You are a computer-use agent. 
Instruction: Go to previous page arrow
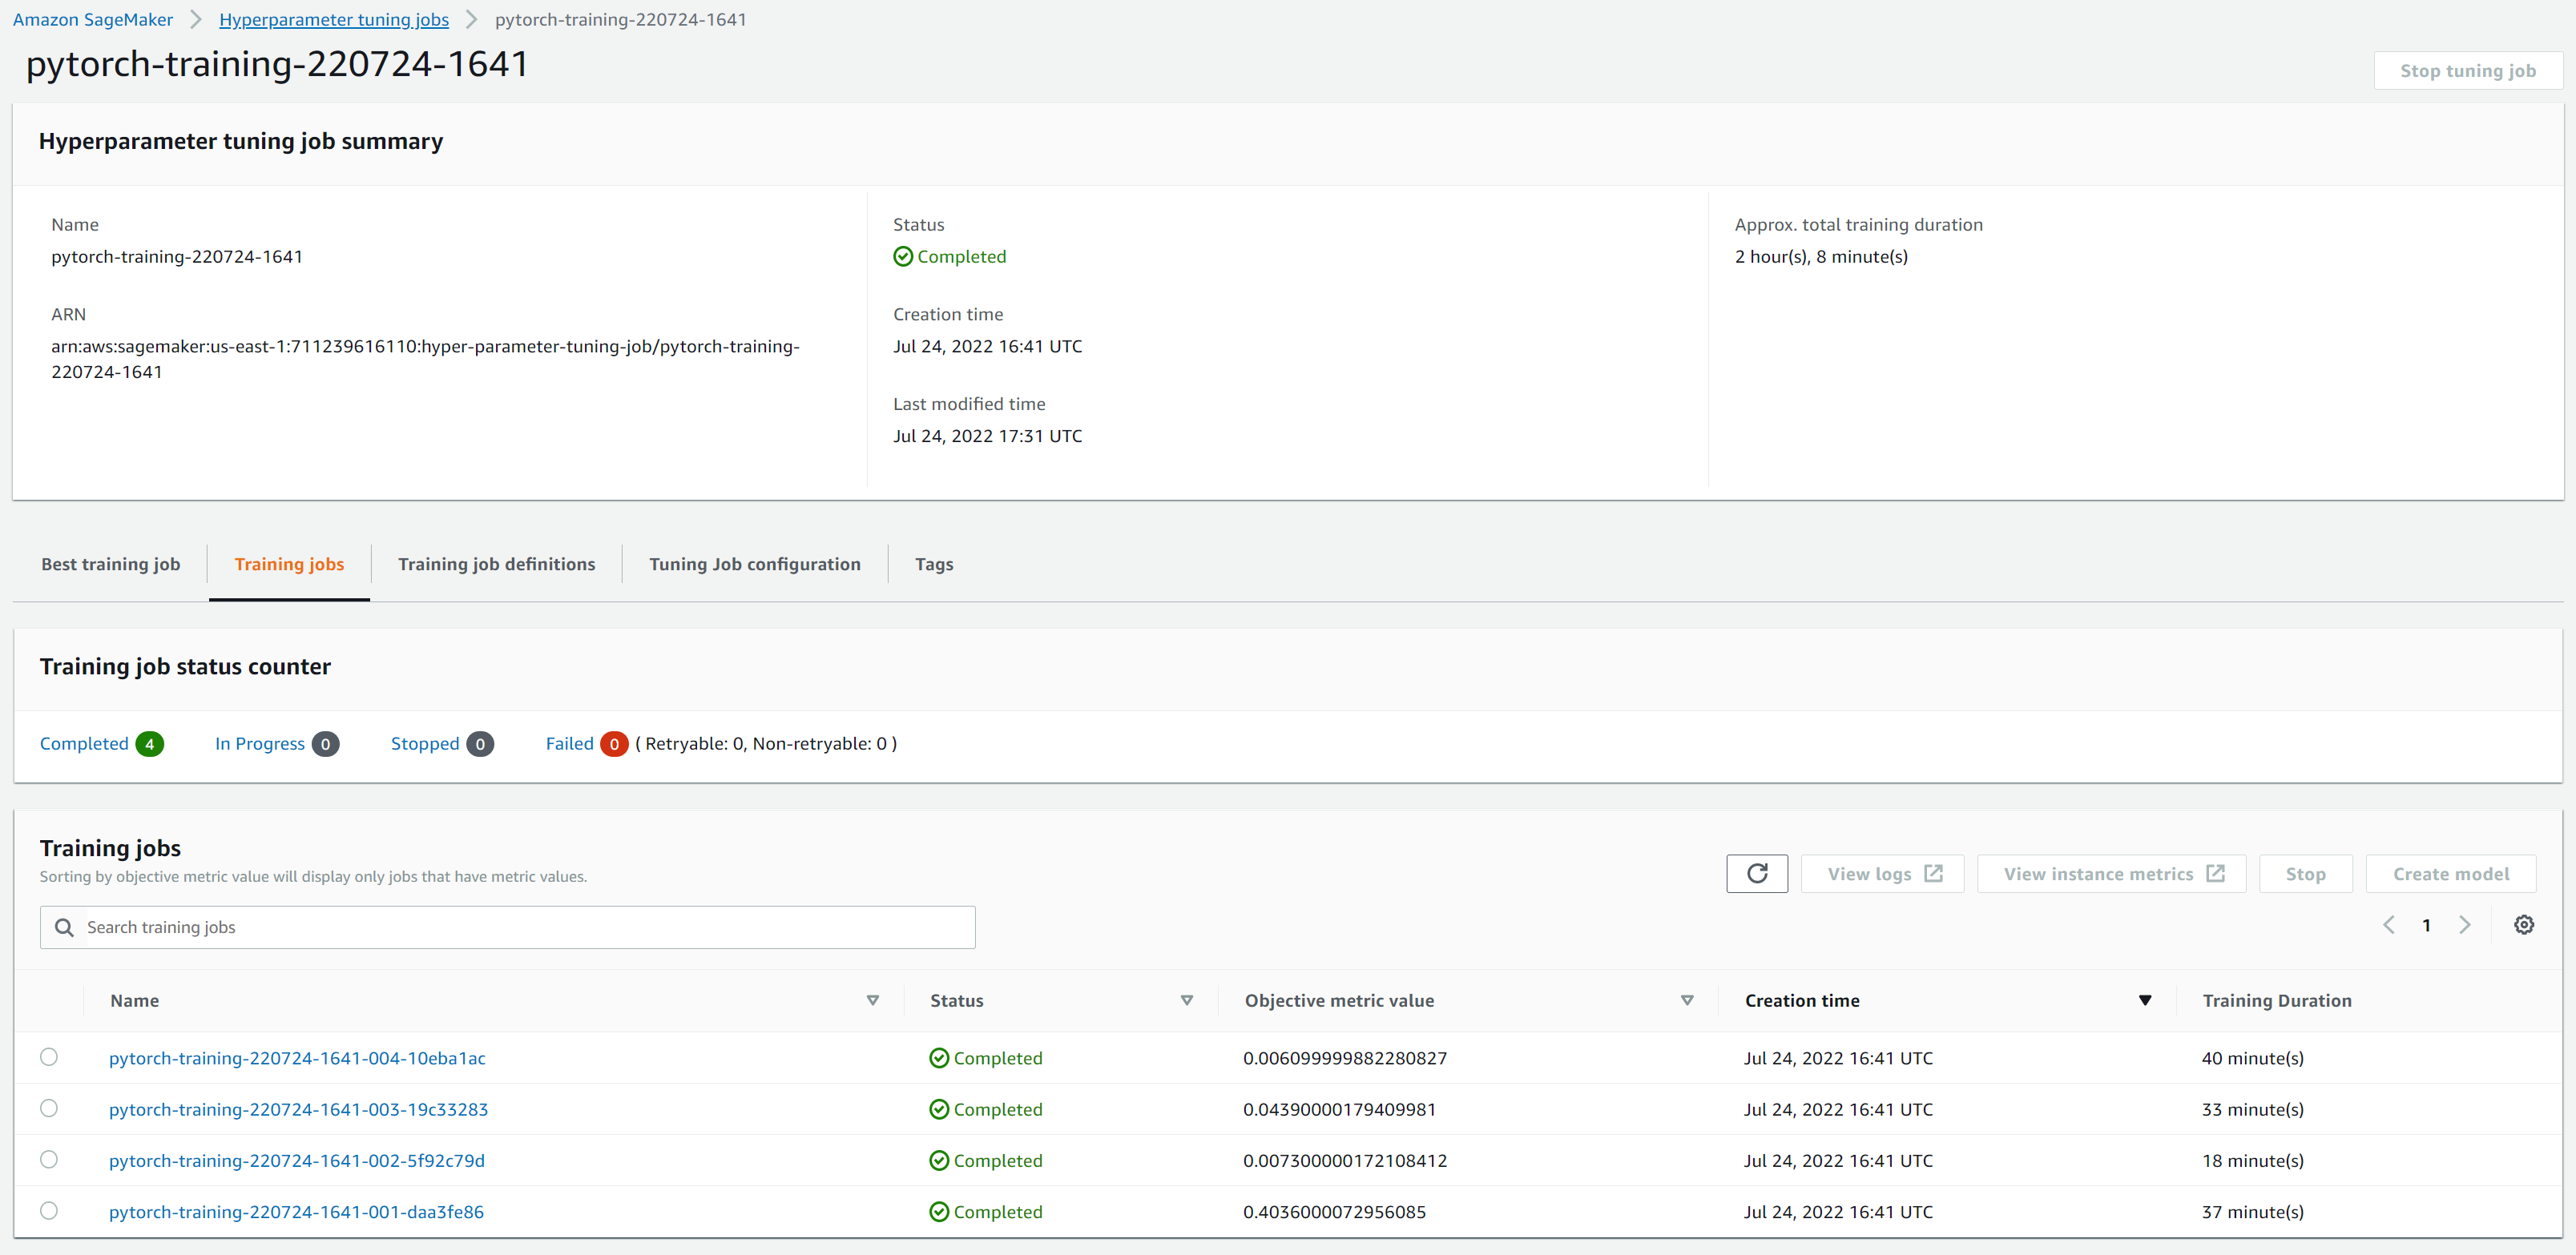[x=2388, y=924]
